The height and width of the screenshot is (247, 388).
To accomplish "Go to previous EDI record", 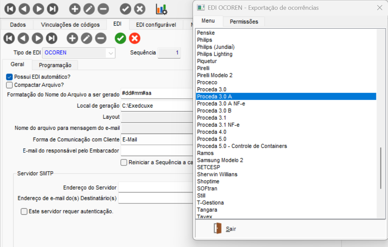I will (23, 38).
